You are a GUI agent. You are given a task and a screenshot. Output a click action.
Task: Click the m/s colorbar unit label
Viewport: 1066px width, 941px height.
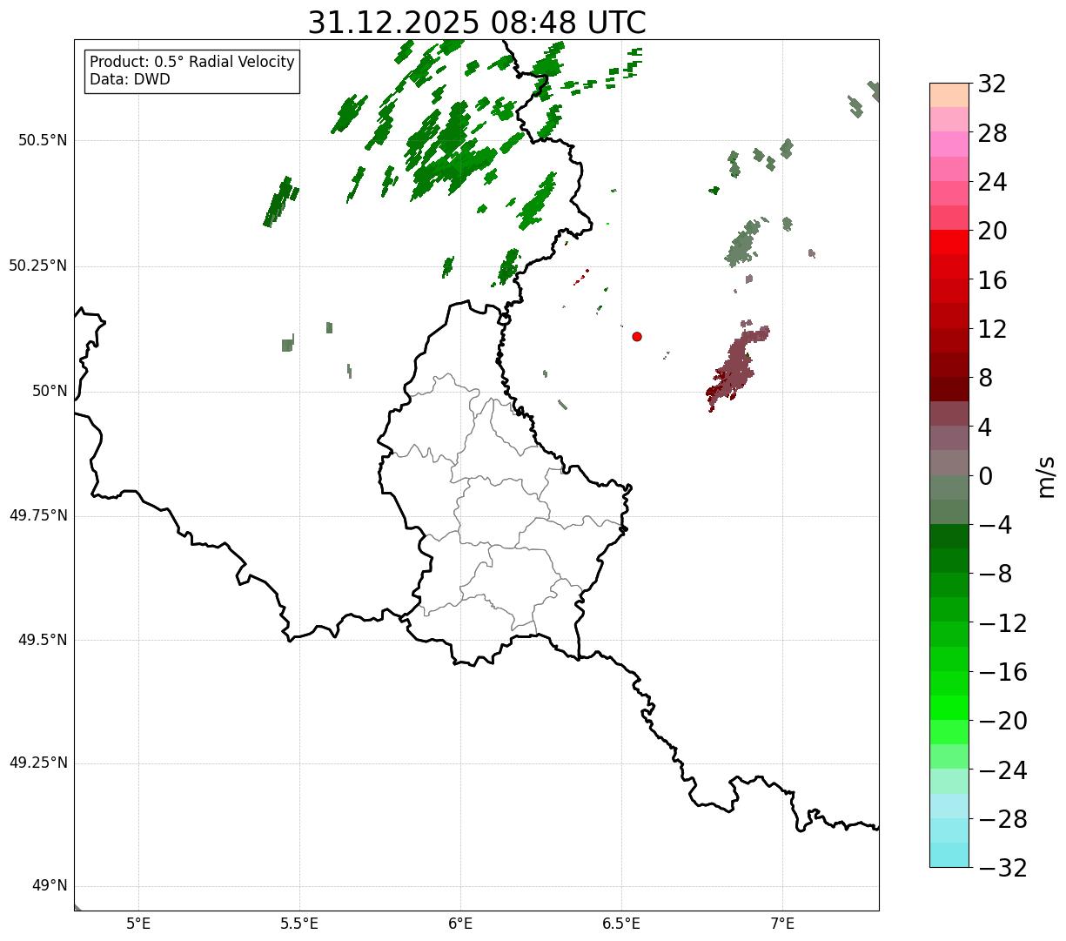coord(1046,476)
